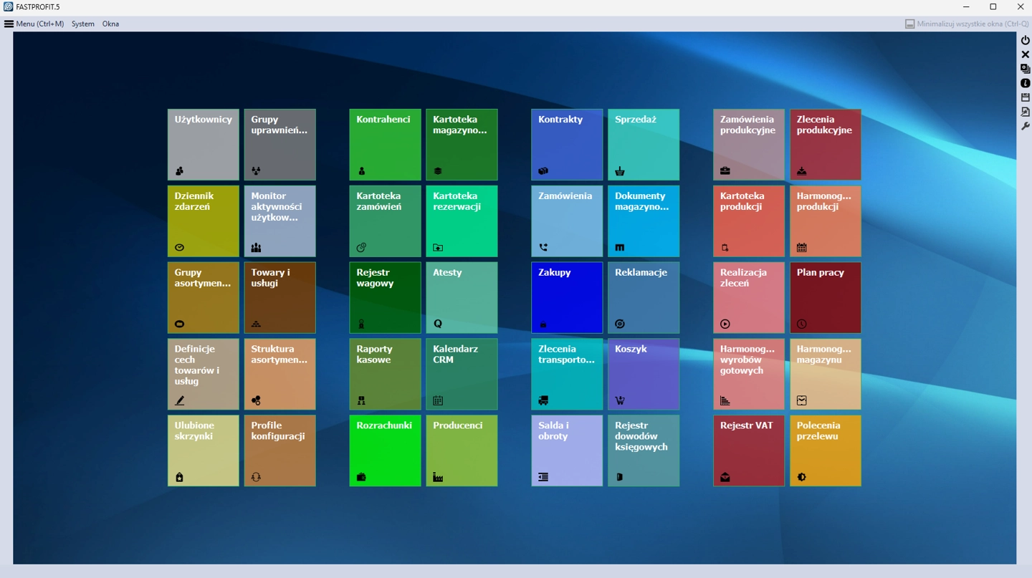Open the Kalendarz CRM tile
This screenshot has height=578, width=1032.
[462, 374]
